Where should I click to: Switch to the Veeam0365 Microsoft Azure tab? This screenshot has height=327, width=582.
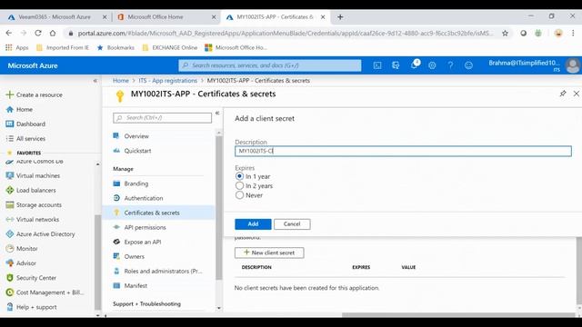click(55, 17)
